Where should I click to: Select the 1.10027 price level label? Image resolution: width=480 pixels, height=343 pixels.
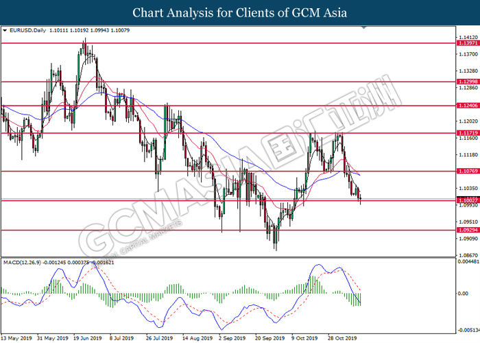(468, 200)
